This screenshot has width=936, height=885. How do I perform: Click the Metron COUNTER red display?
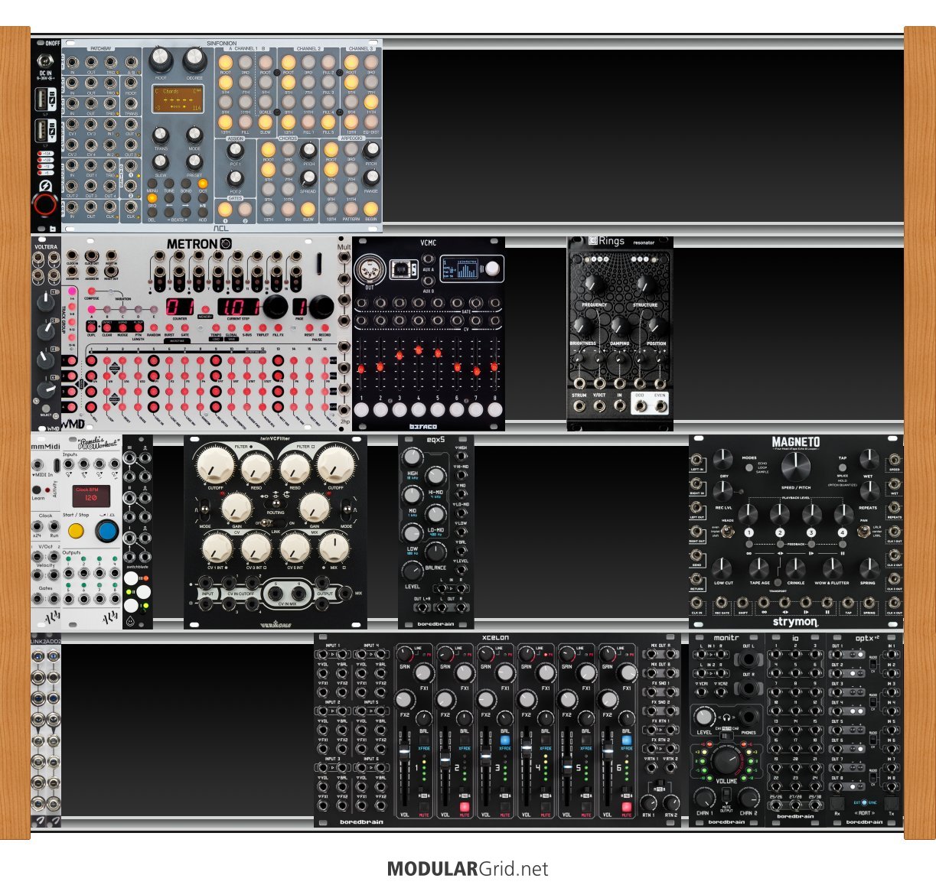pyautogui.click(x=180, y=307)
